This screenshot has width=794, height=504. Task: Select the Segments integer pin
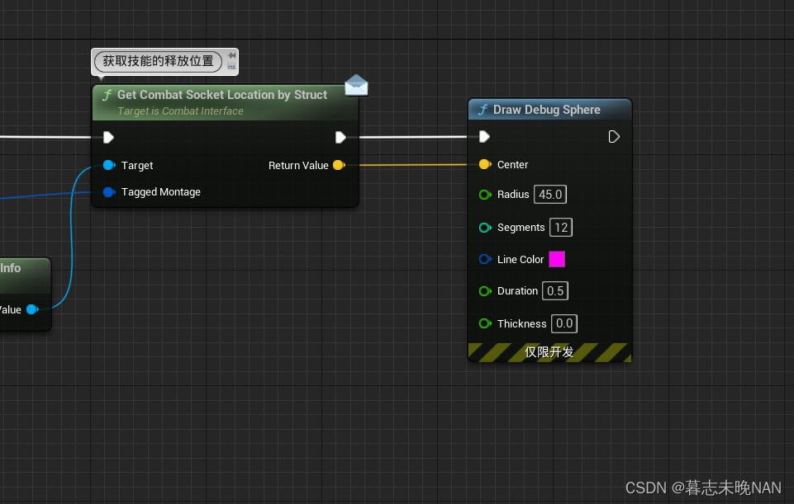pos(485,228)
